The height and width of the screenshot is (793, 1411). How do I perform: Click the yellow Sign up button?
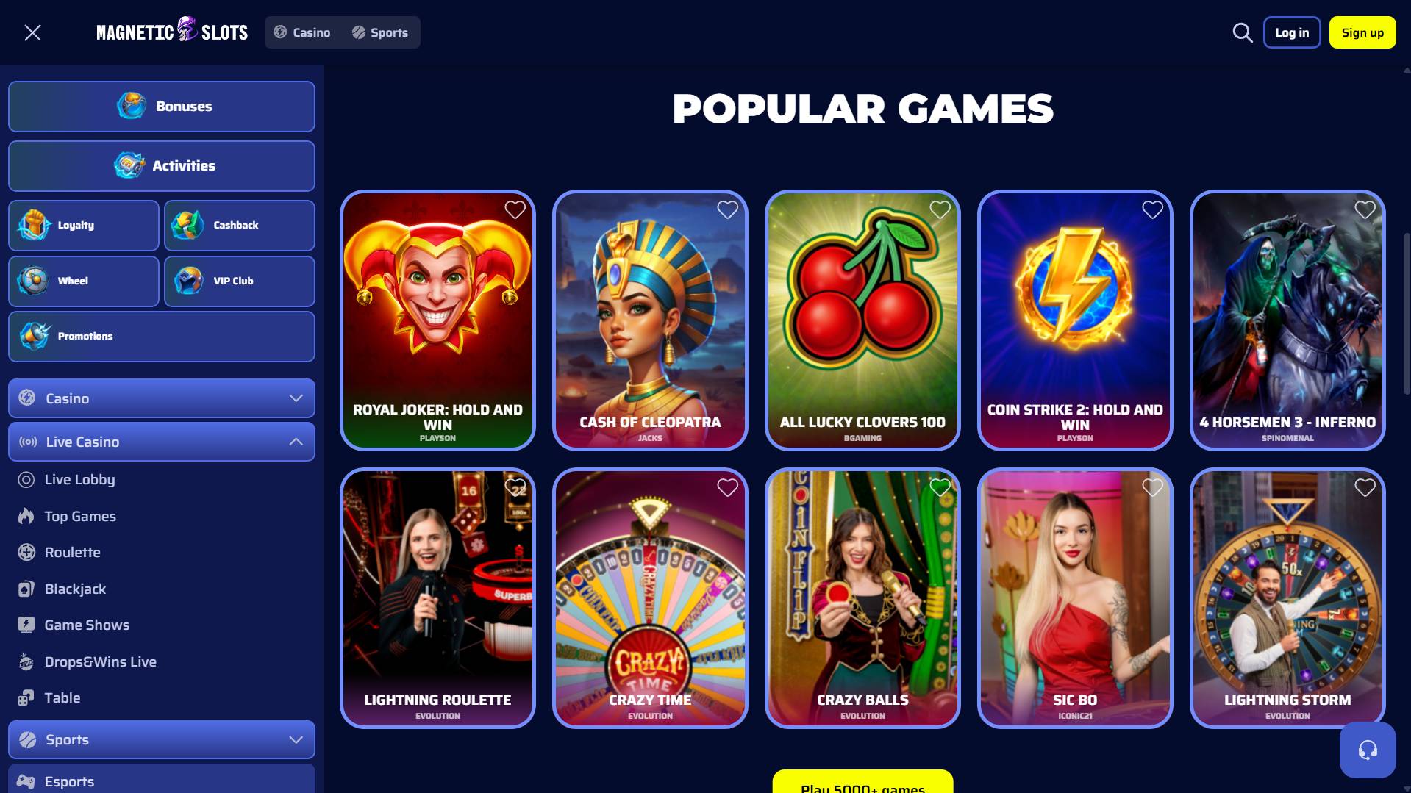click(1362, 32)
